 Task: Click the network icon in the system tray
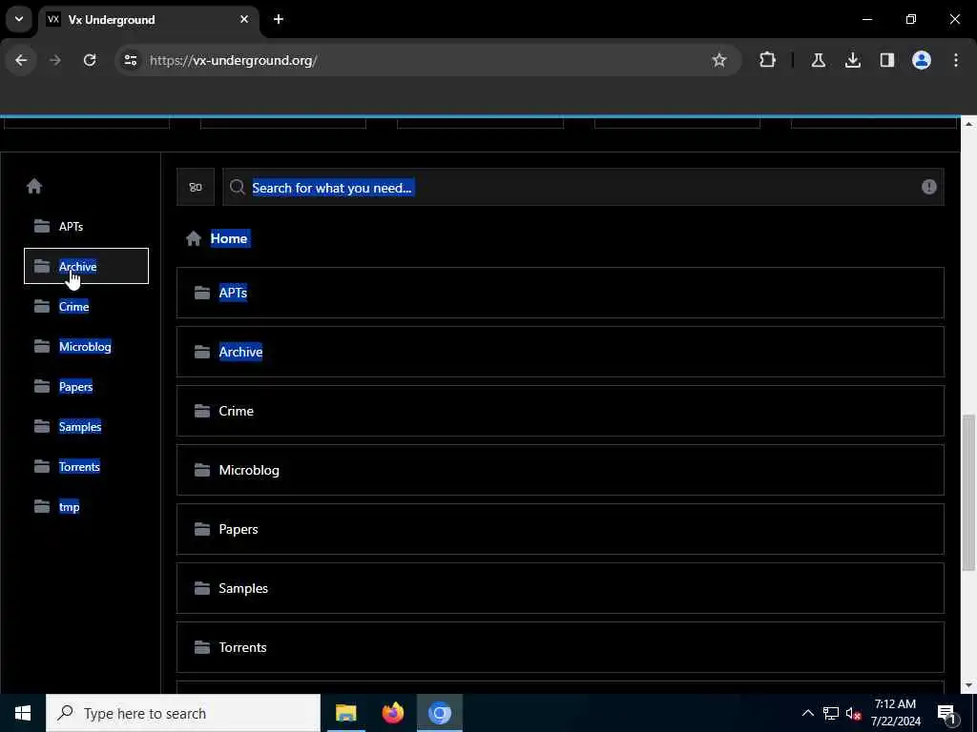[x=831, y=713]
